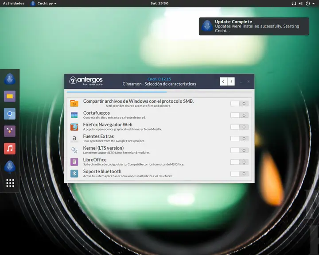This screenshot has height=255, width=319.
Task: Select the running Cnchi dock icon
Action: click(10, 166)
